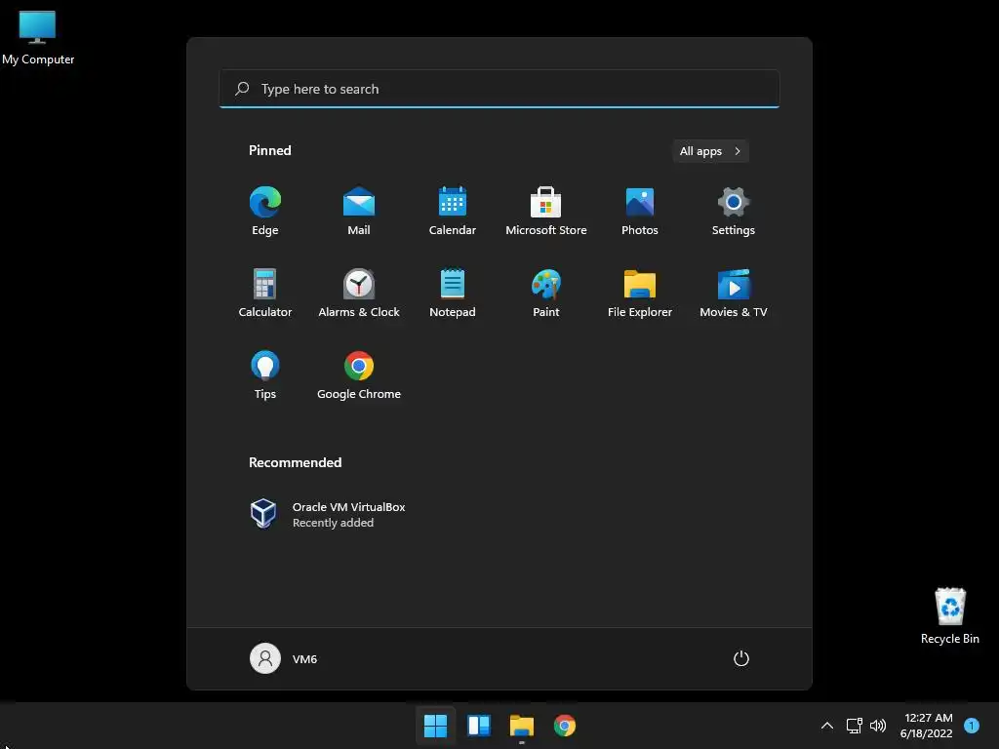The image size is (999, 749).
Task: Open the Calendar app
Action: coord(453,211)
